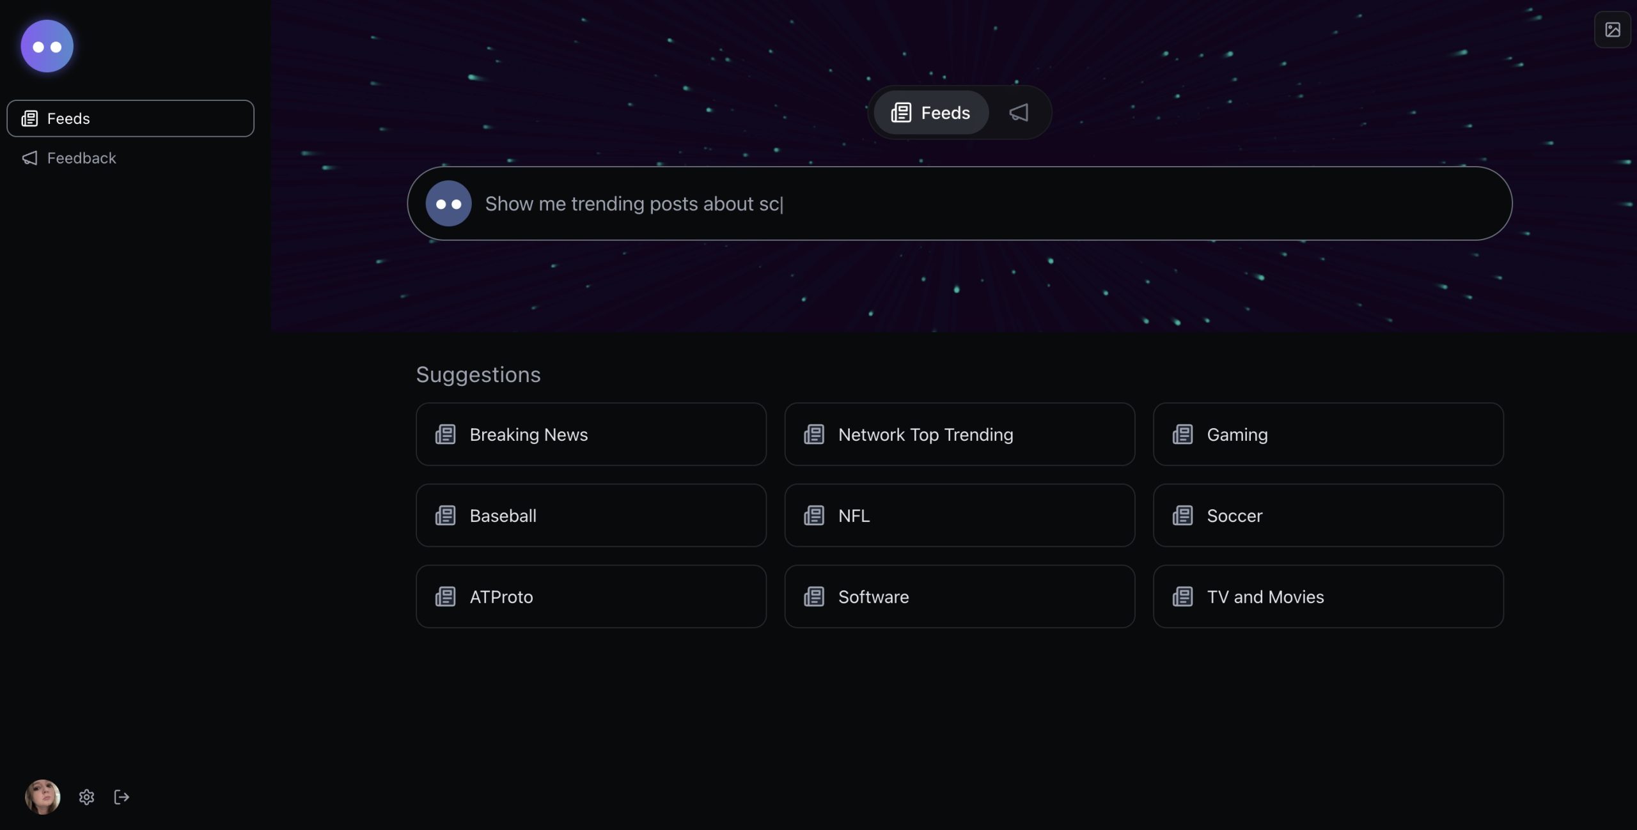This screenshot has height=830, width=1637.
Task: Select the NFL suggestion
Action: coord(959,515)
